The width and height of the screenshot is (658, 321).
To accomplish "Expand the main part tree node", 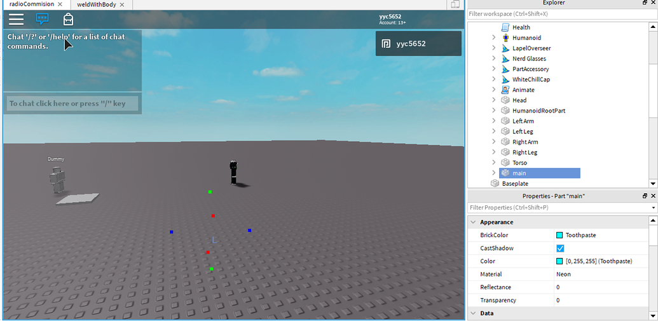I will [494, 173].
